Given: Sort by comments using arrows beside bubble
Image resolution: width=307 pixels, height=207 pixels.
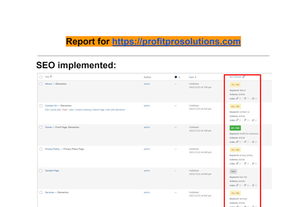Looking at the screenshot, I should pyautogui.click(x=179, y=77).
